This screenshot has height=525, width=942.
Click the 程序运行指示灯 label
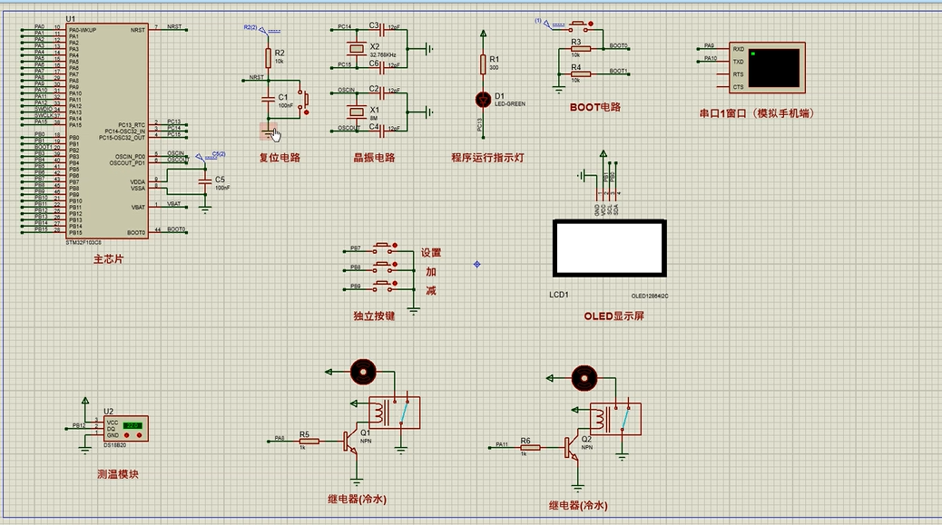tap(488, 158)
